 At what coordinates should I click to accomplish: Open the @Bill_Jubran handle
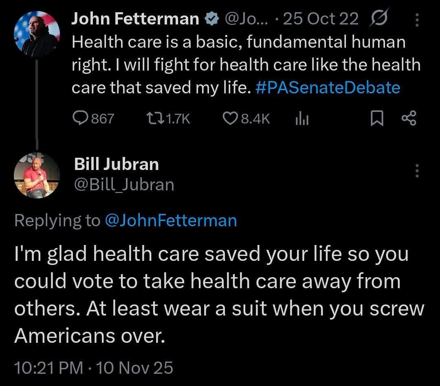click(124, 185)
